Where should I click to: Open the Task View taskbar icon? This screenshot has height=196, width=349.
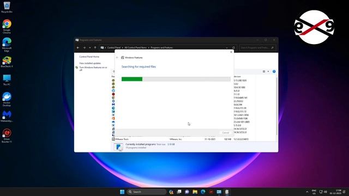(x=179, y=192)
